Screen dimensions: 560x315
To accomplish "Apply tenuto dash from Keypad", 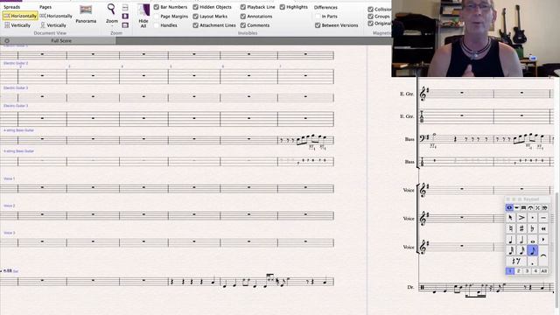I will pyautogui.click(x=543, y=218).
